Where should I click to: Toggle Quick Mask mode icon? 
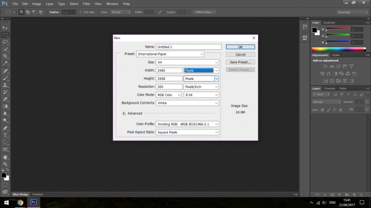point(5,185)
